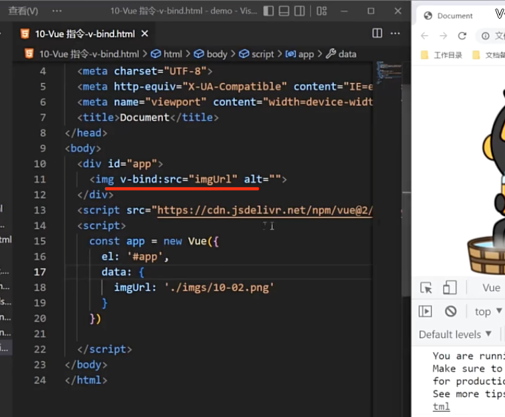Toggle the secondary side bar layout icon
The height and width of the screenshot is (417, 505).
(x=299, y=11)
